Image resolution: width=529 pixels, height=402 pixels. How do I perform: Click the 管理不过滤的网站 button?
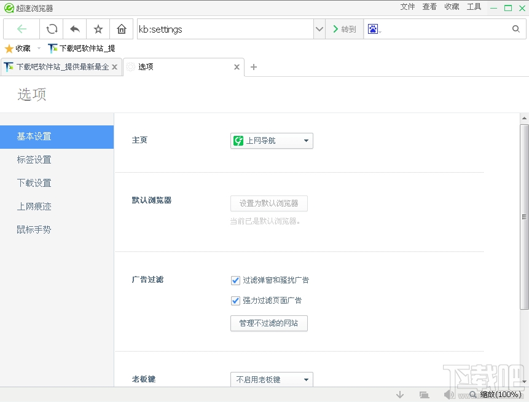[x=268, y=323]
